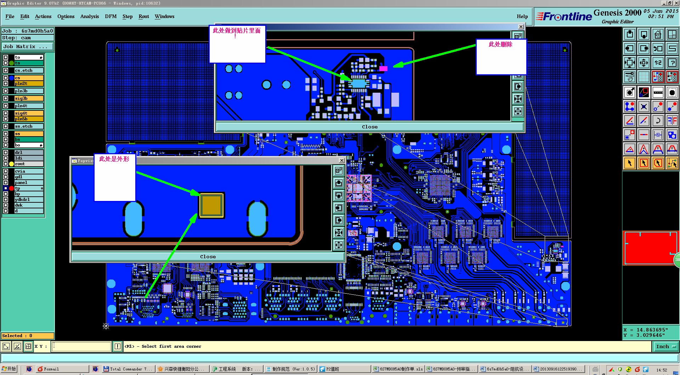Toggle checkbox for the cs layer
The width and height of the screenshot is (680, 375).
point(6,78)
